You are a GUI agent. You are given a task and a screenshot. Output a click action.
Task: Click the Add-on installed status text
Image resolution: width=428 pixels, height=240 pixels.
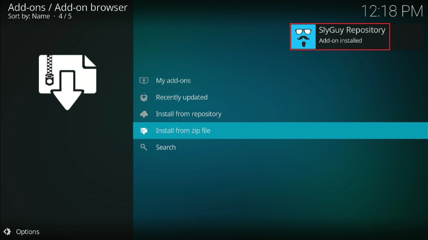coord(340,40)
